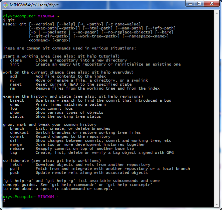Click the 'branch' command name

(17, 128)
